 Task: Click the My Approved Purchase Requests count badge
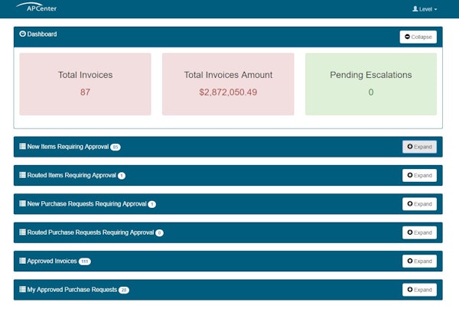(124, 290)
